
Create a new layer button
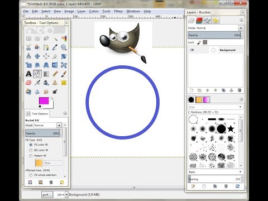click(x=192, y=90)
